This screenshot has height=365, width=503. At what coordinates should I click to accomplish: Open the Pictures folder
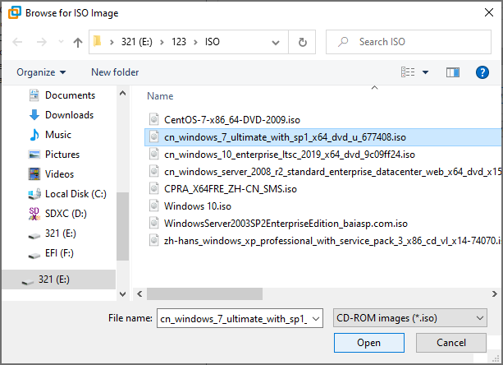(54, 155)
